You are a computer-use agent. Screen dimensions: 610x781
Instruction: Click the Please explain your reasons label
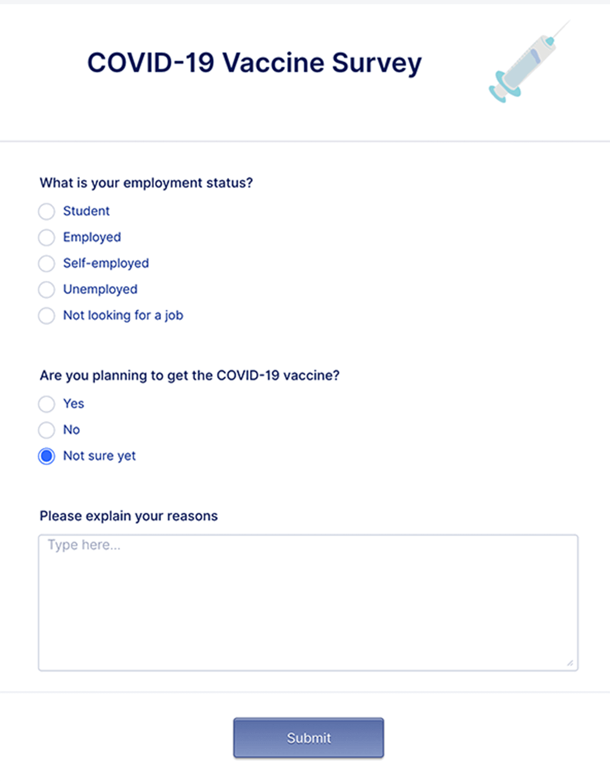coord(129,516)
